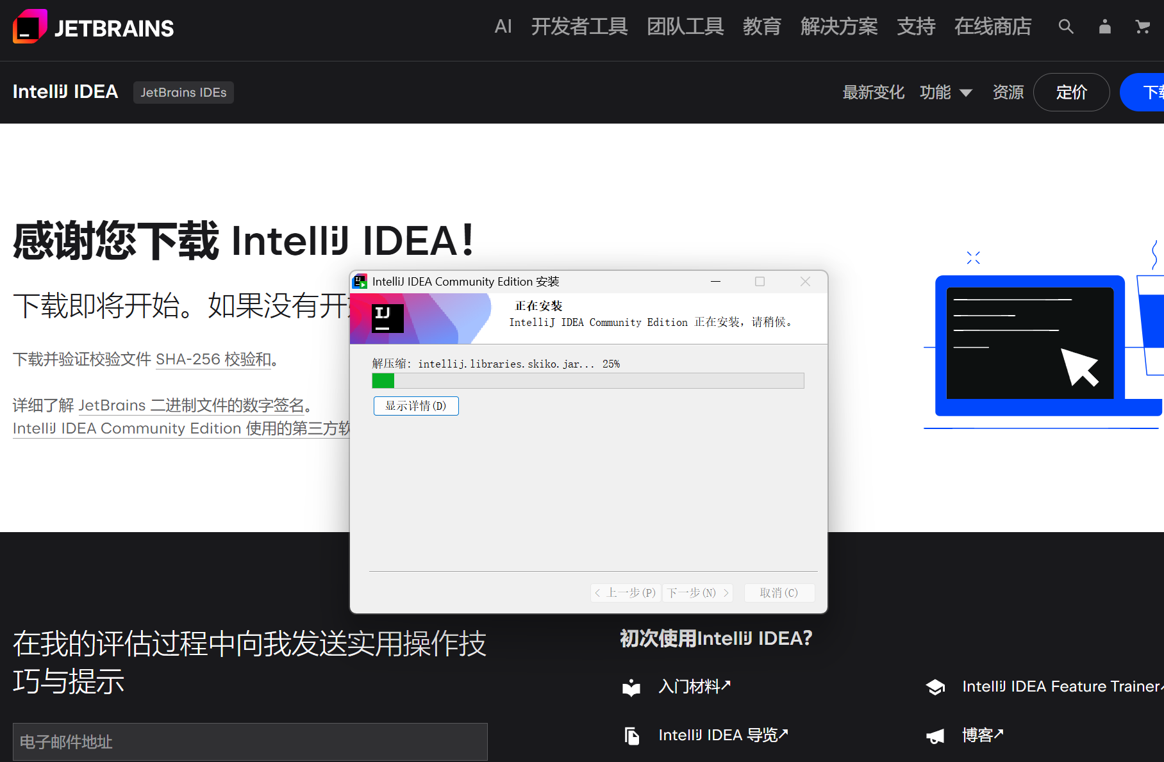Click the installer title bar text

466,282
